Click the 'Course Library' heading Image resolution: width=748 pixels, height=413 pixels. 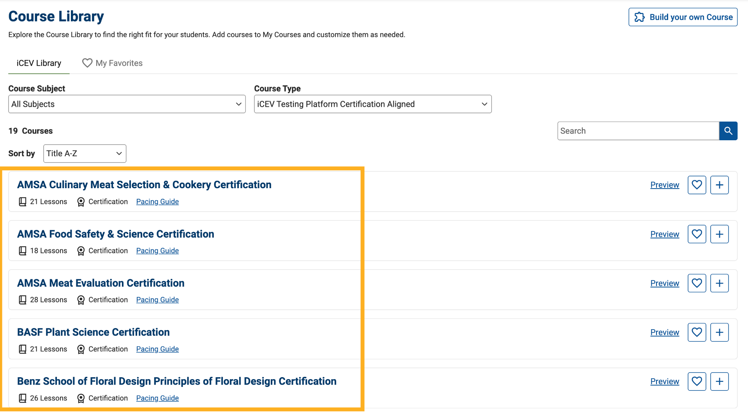(56, 16)
